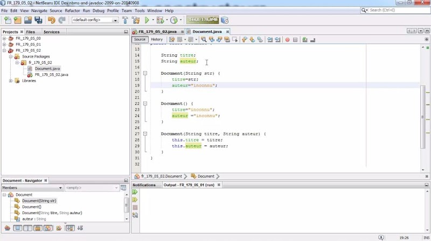This screenshot has width=431, height=241.
Task: Click the Source view button
Action: [x=140, y=39]
